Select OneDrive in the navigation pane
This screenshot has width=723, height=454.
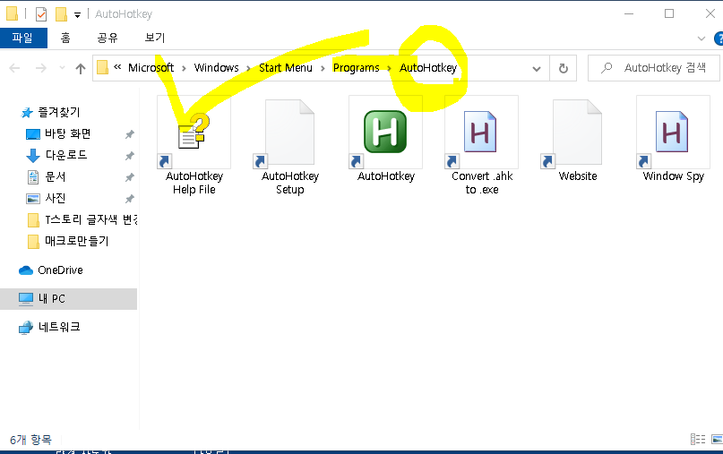[51, 270]
